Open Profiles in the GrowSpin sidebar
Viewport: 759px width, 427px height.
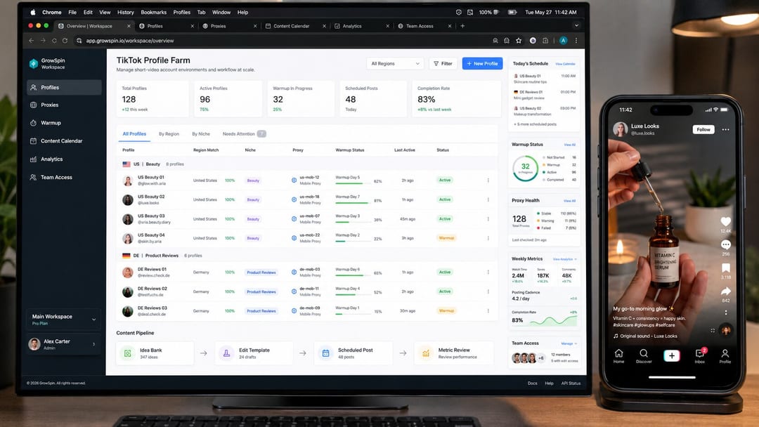pos(64,88)
